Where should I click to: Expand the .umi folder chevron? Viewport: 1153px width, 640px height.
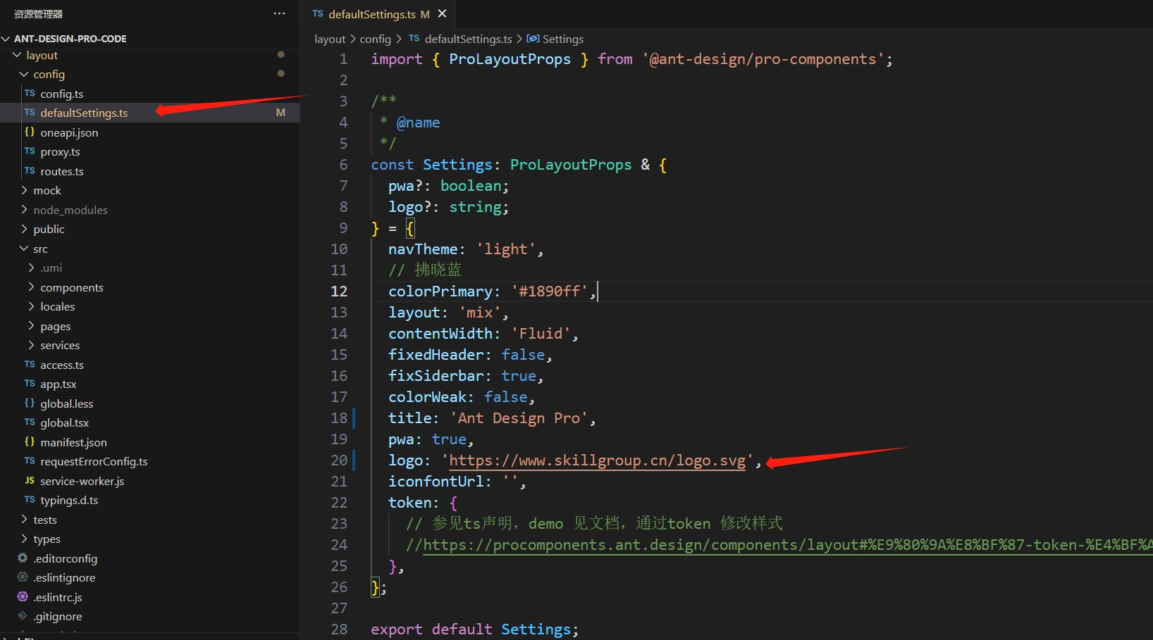pyautogui.click(x=31, y=268)
